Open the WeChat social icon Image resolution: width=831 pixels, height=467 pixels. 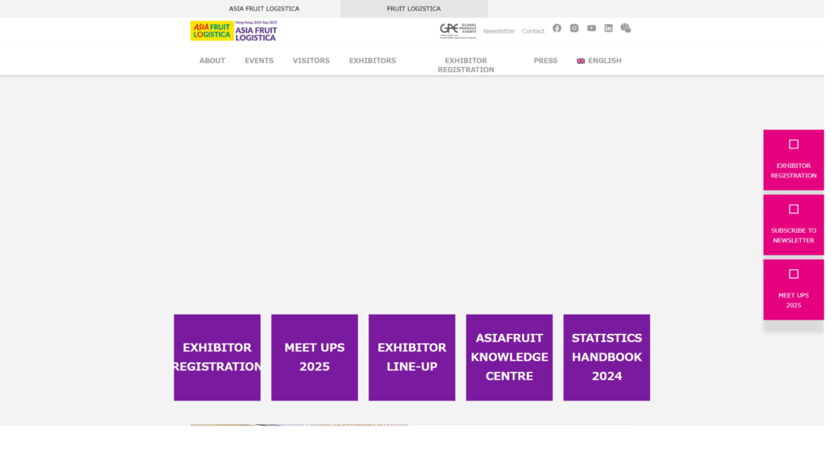click(626, 28)
